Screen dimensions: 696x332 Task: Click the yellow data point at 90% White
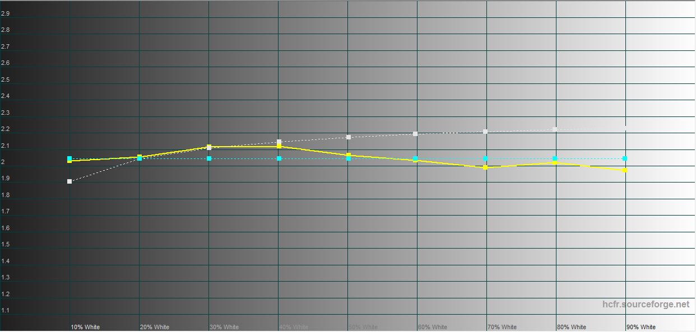tap(625, 170)
